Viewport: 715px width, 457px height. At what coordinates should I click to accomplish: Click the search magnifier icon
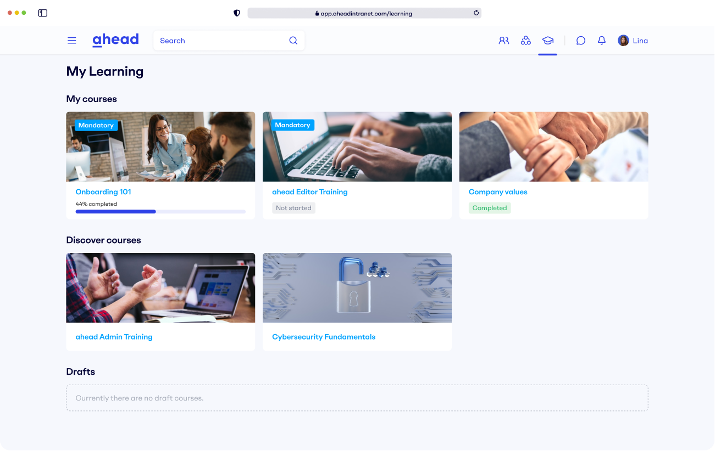click(x=293, y=40)
